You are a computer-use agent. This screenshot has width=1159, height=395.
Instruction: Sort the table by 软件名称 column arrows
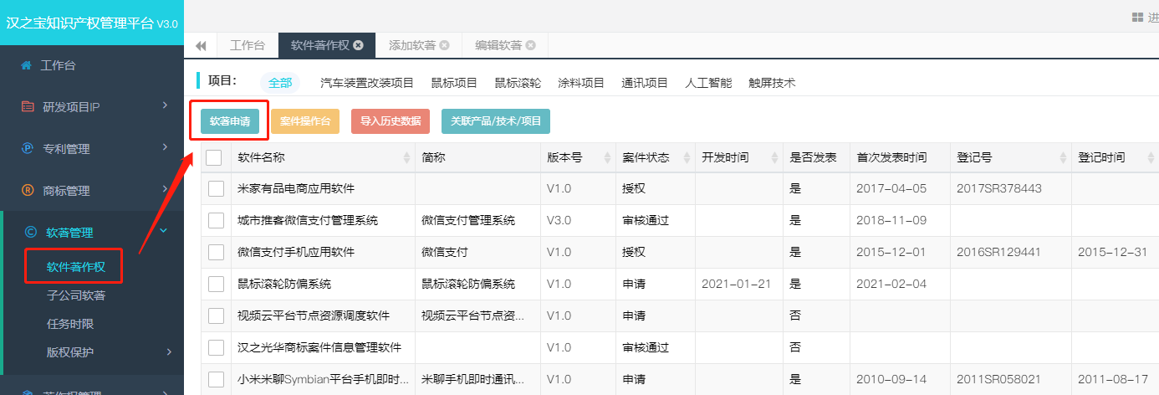[x=407, y=157]
